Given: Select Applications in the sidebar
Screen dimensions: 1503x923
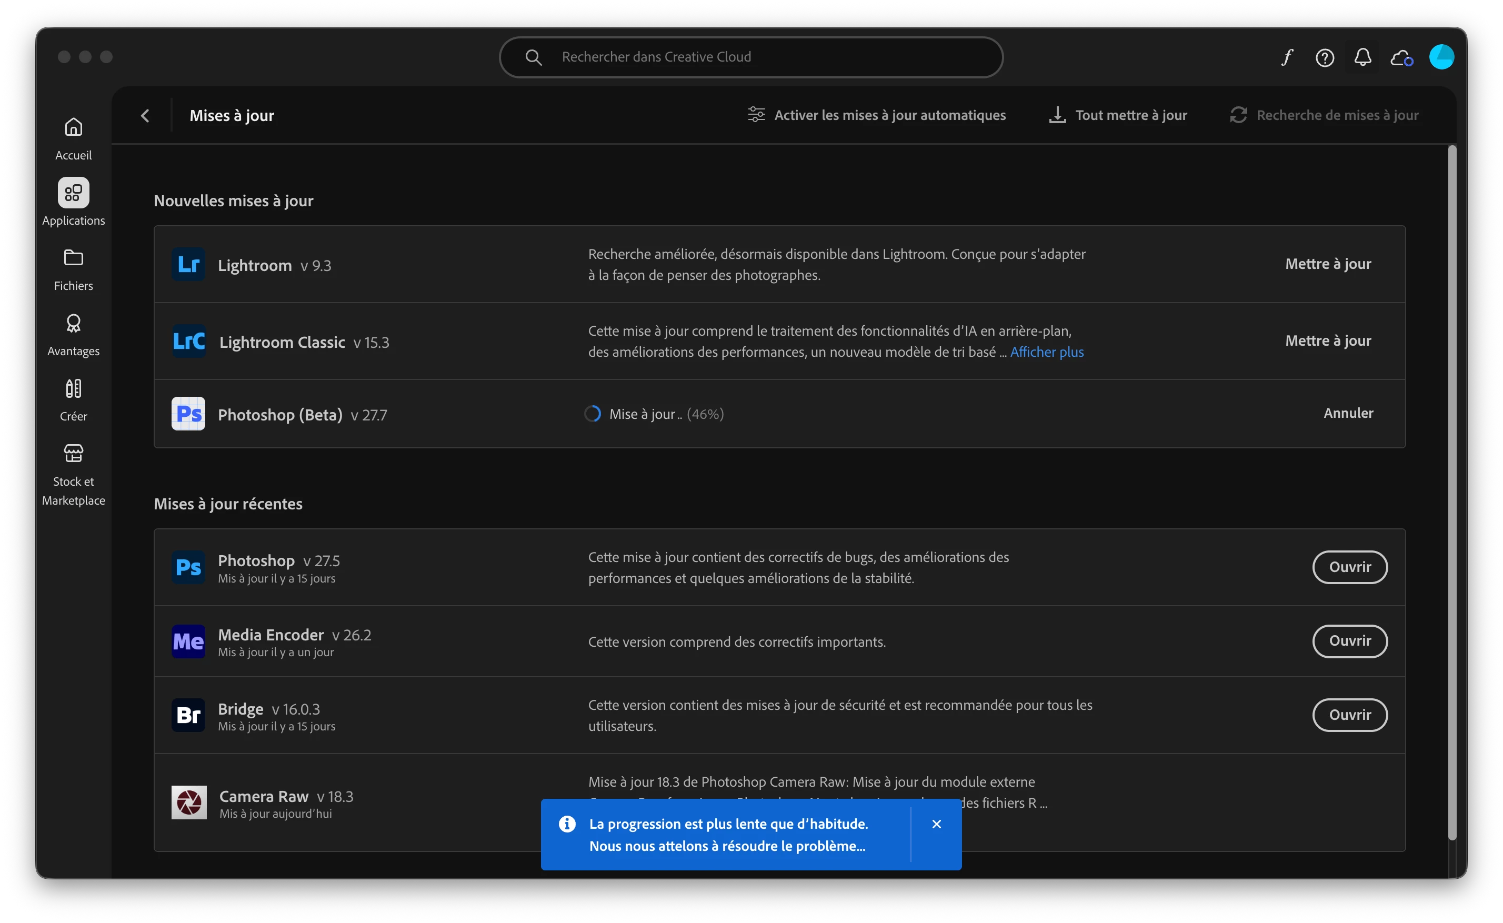Looking at the screenshot, I should [x=73, y=202].
